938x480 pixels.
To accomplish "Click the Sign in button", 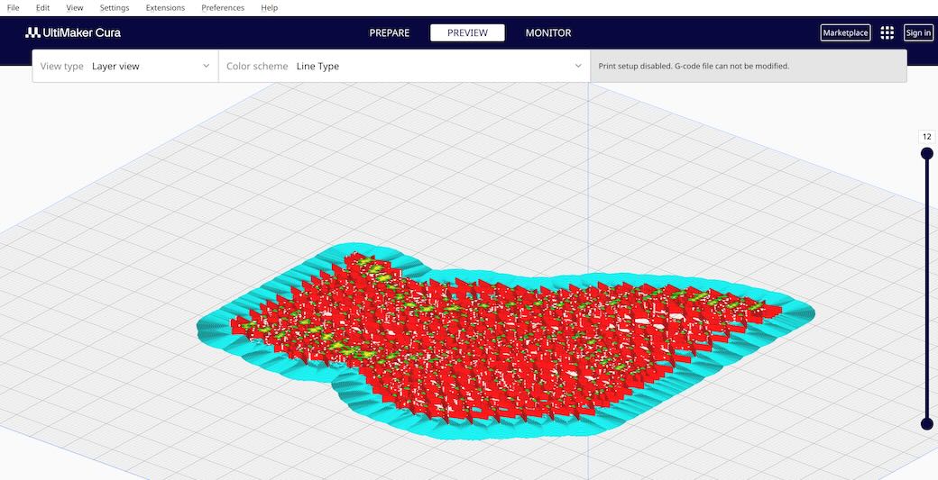I will (x=918, y=33).
